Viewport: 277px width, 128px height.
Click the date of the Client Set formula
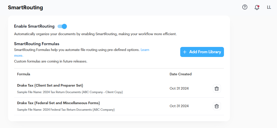[x=179, y=89]
